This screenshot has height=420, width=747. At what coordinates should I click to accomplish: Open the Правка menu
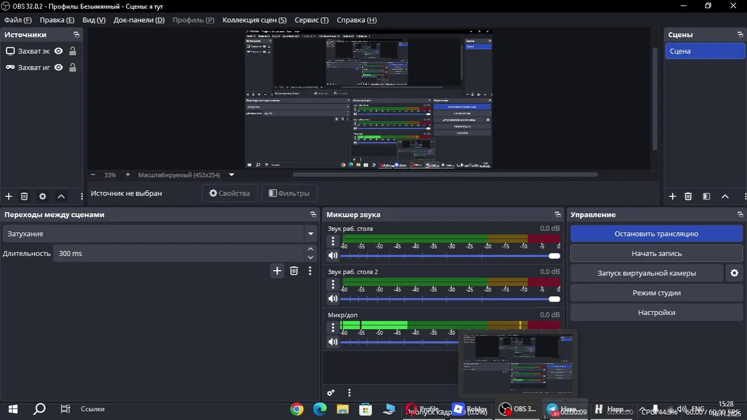click(x=57, y=20)
